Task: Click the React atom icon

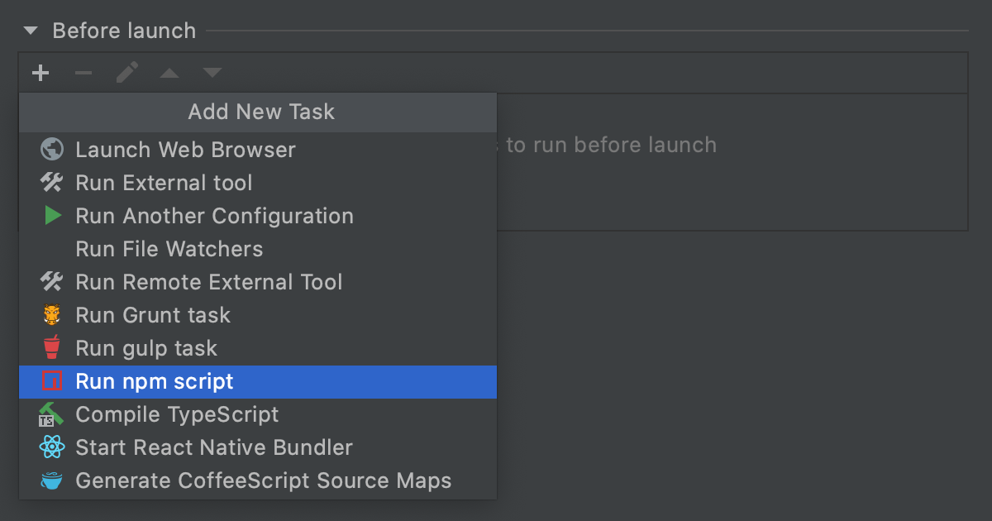Action: tap(51, 447)
